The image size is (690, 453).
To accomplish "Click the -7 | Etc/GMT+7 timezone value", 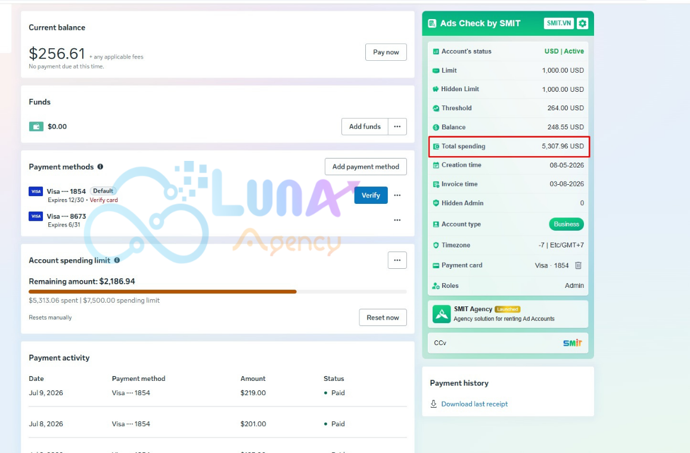I will pyautogui.click(x=561, y=245).
